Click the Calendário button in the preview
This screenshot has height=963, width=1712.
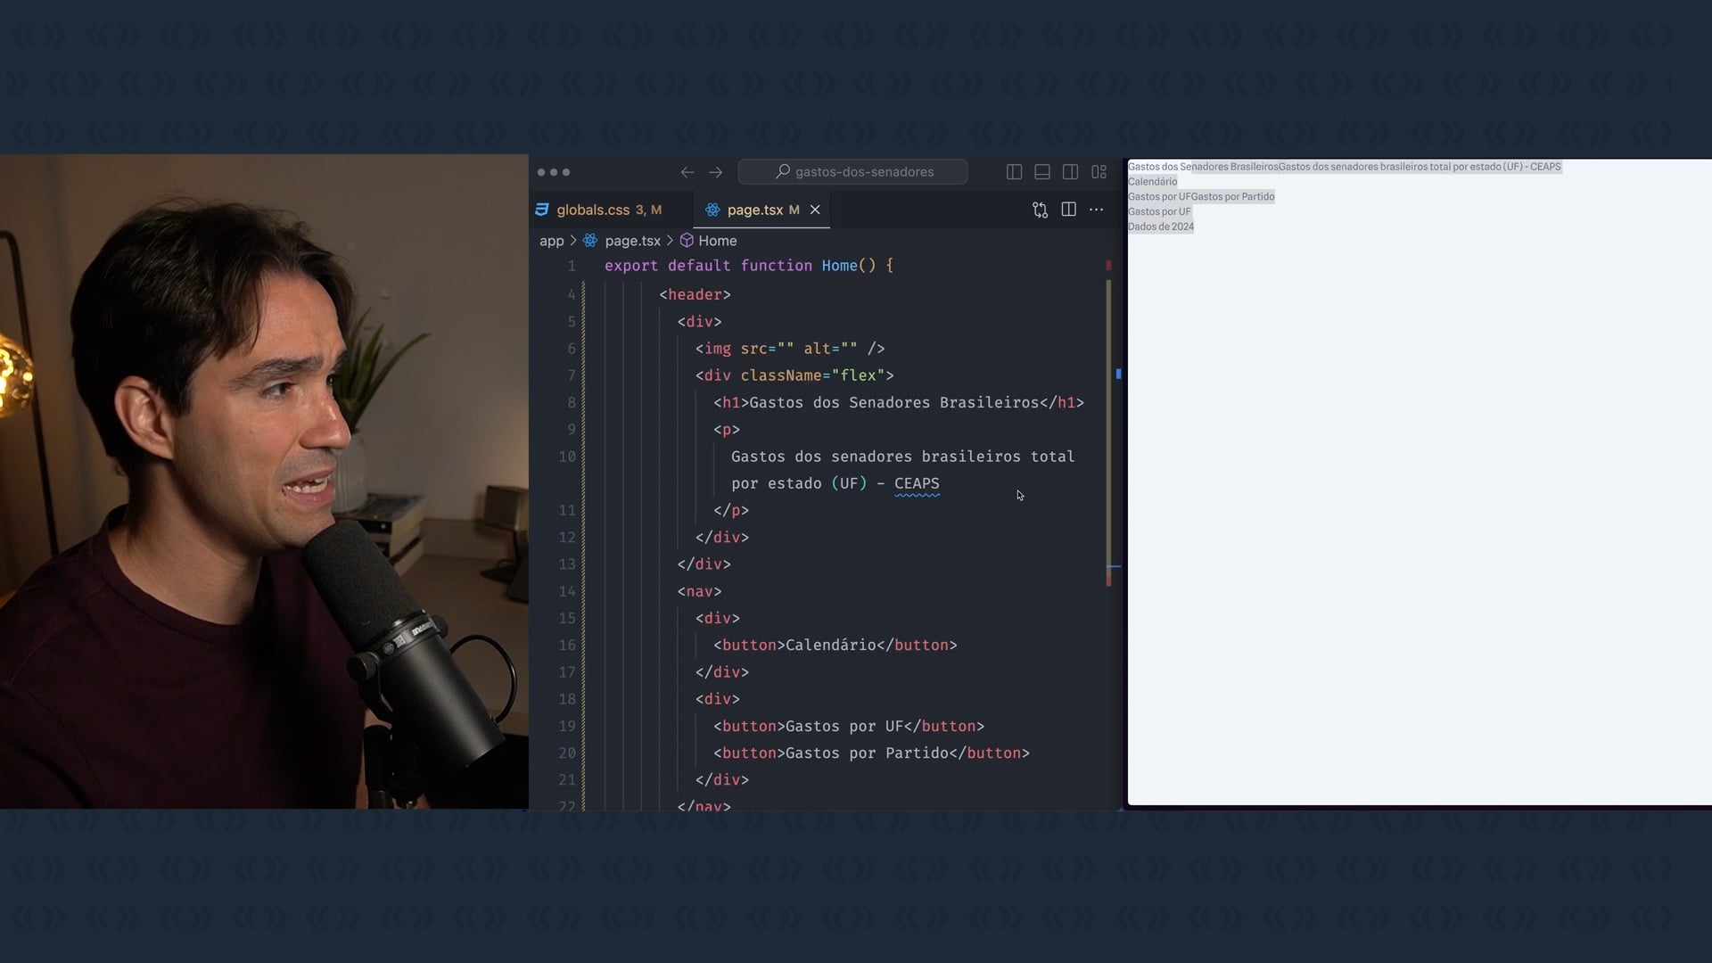(x=1152, y=182)
